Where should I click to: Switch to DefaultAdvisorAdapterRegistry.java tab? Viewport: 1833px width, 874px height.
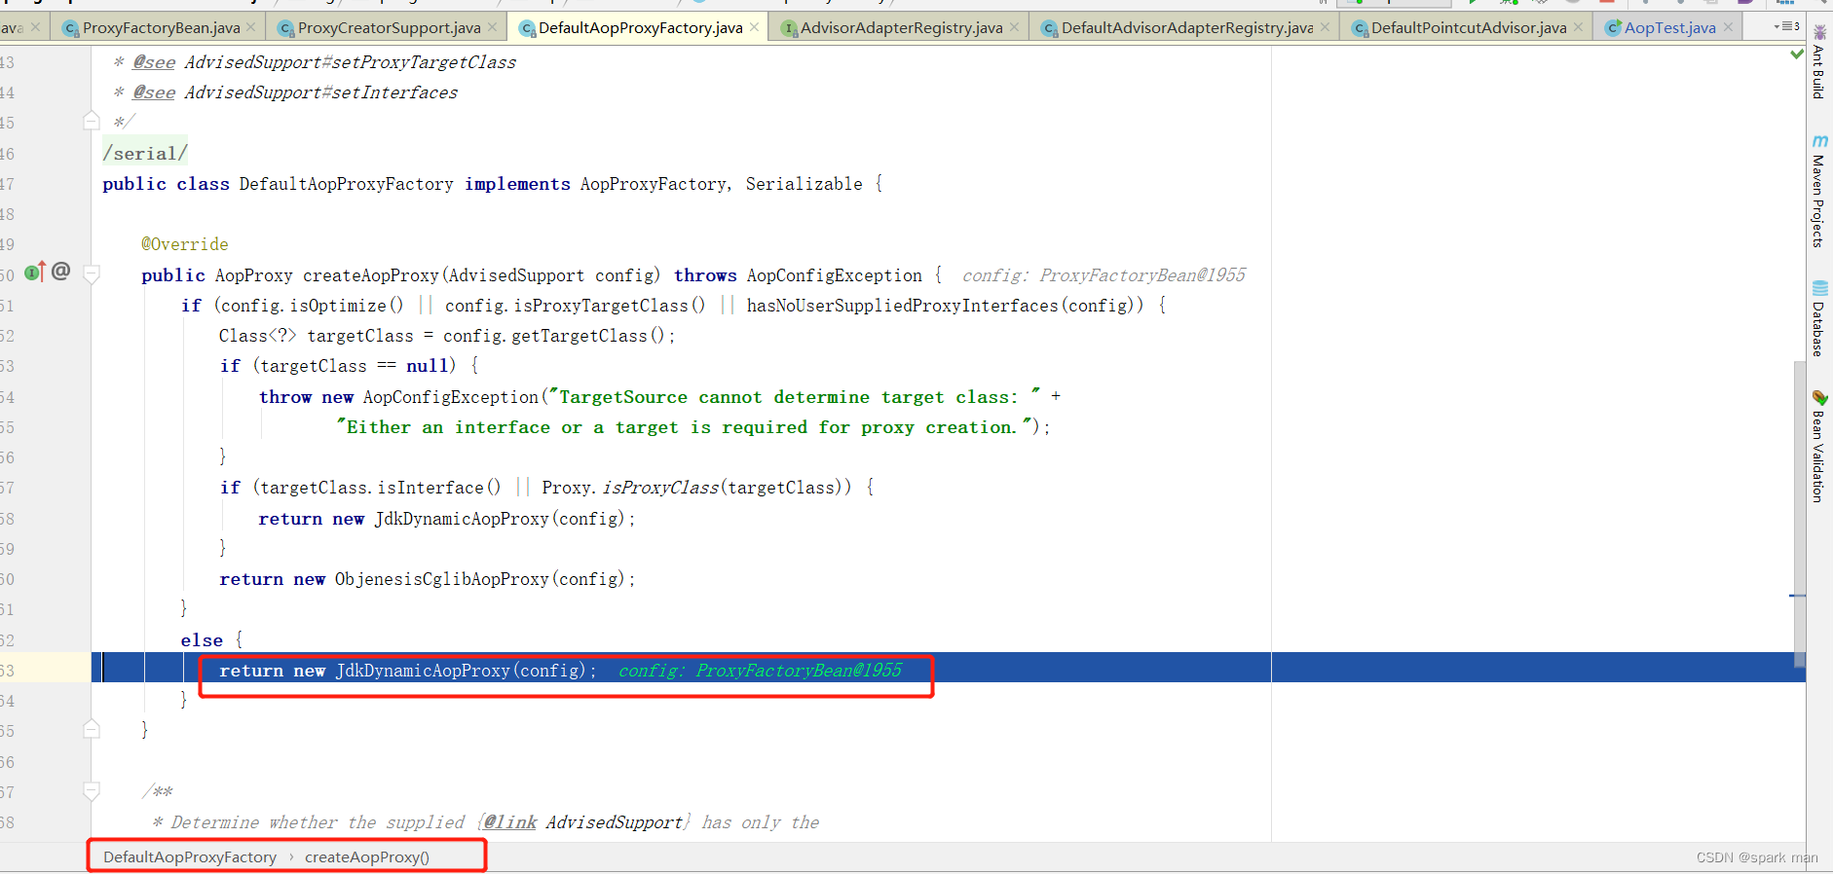click(x=1186, y=27)
